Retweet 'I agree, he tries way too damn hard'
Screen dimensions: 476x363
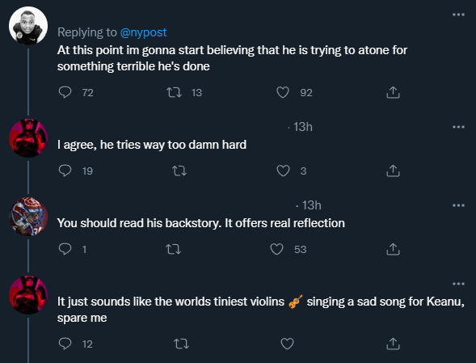[x=179, y=171]
